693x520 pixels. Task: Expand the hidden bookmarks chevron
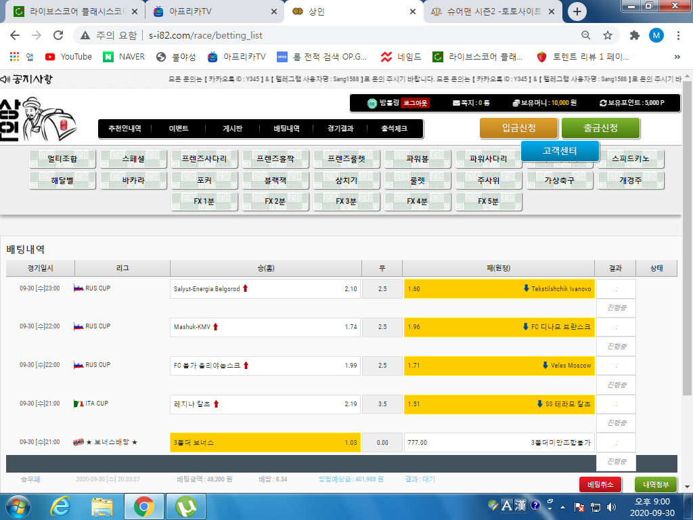[677, 57]
